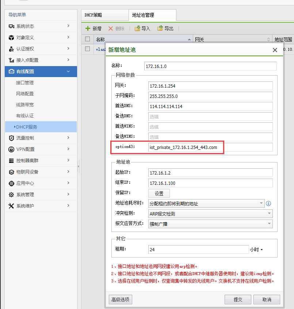
Task: Click the 导出 export icon
Action: tap(160, 28)
